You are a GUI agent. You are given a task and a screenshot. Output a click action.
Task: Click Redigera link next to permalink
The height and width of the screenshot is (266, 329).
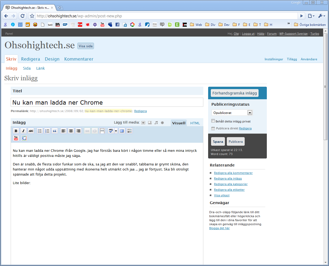point(140,111)
